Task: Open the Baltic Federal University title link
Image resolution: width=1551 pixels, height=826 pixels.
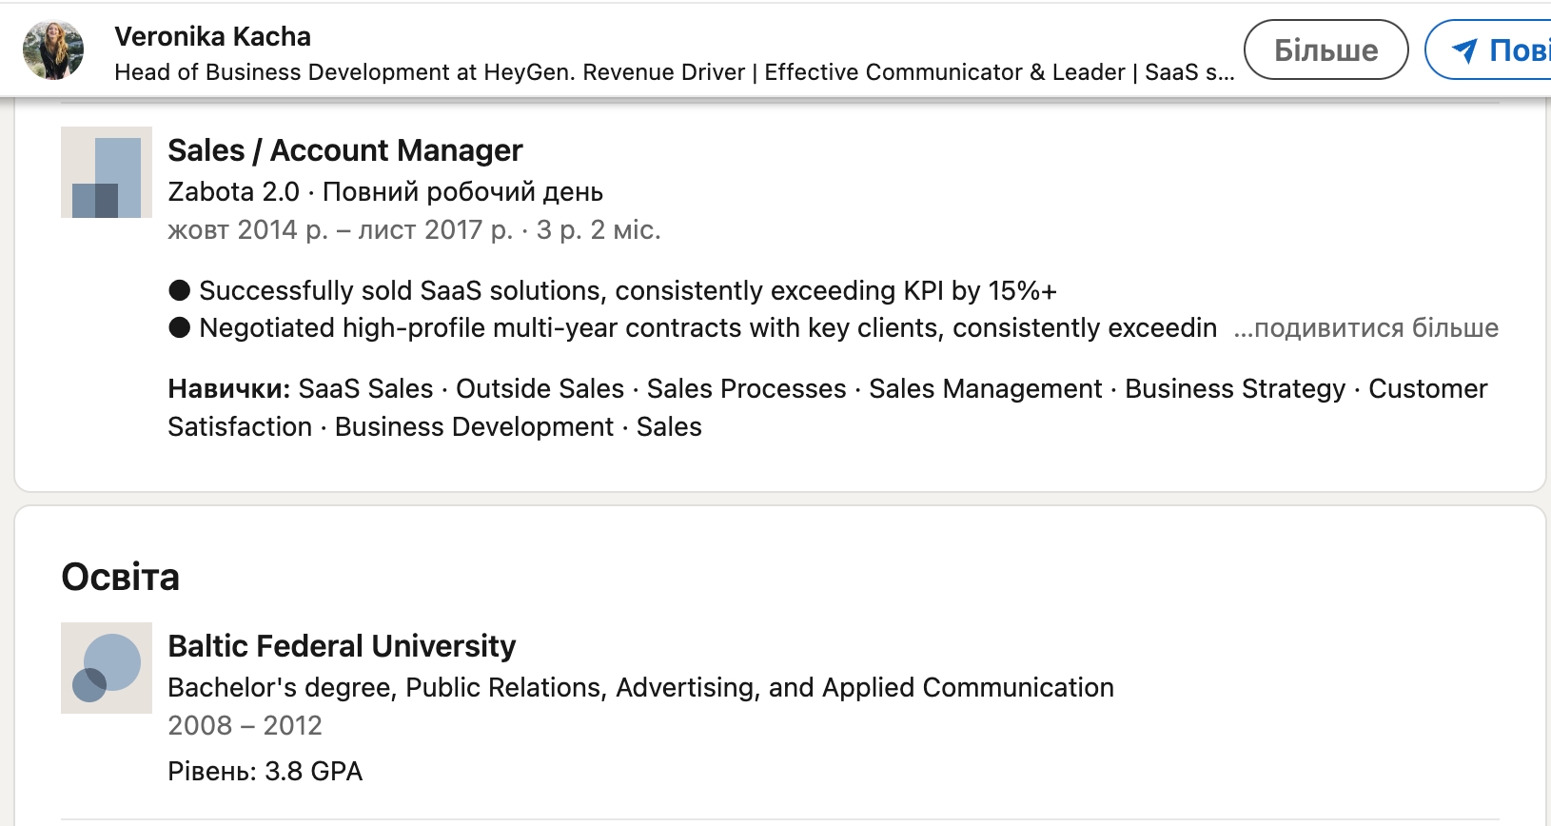Action: coord(342,646)
